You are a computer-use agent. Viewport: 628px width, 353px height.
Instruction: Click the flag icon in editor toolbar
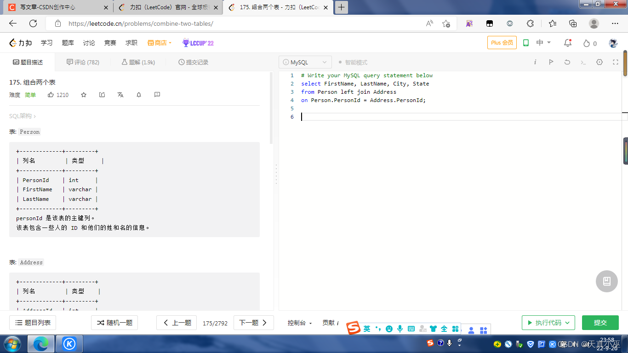pyautogui.click(x=551, y=62)
